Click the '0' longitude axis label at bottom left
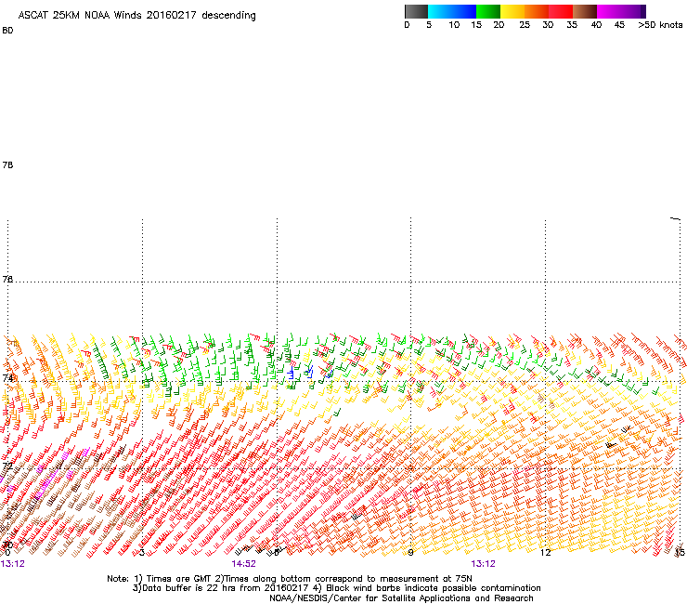Viewport: 687px width, 604px height. 7,553
